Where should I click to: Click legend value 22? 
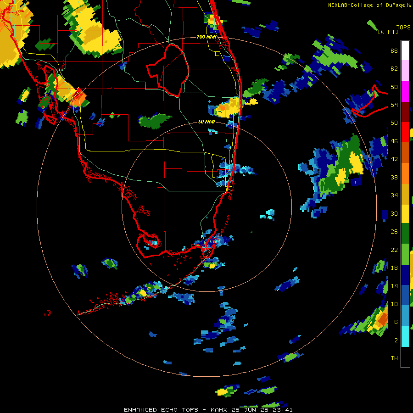point(394,250)
